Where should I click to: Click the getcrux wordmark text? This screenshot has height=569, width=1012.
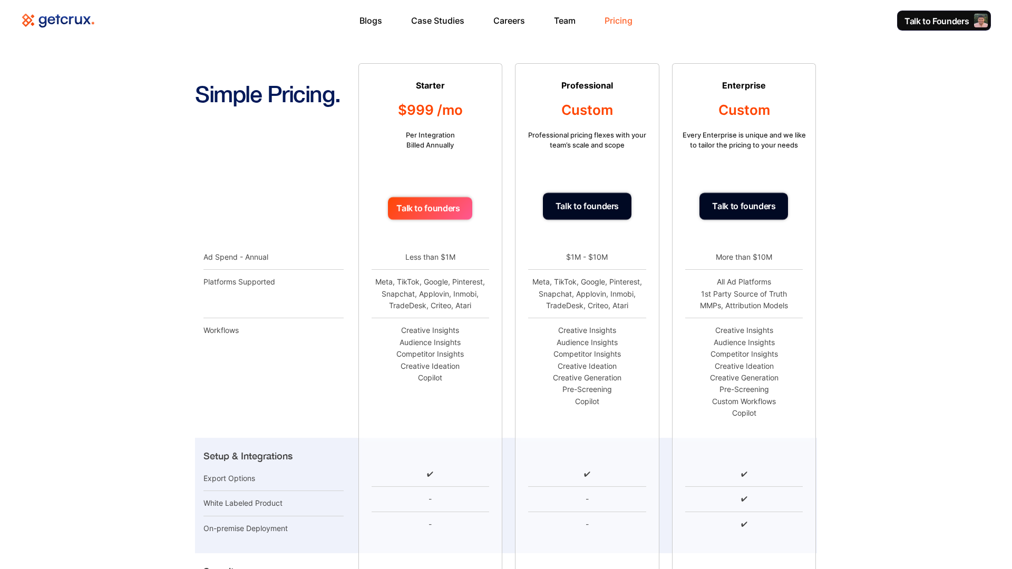66,21
